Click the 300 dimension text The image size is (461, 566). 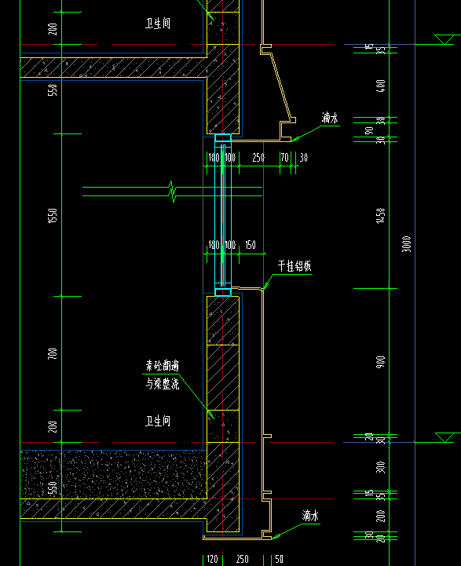(381, 467)
